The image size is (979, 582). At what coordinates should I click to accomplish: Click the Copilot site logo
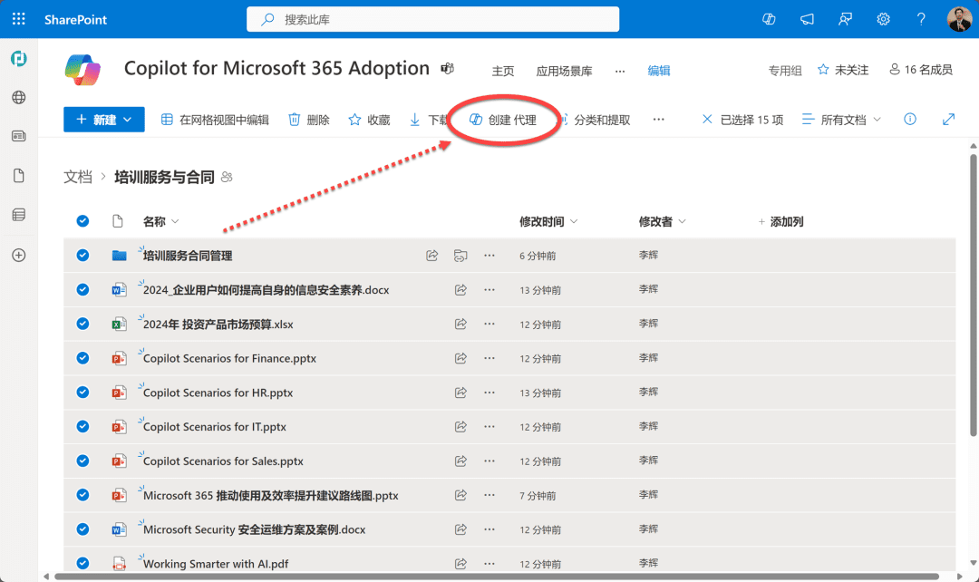[x=82, y=69]
